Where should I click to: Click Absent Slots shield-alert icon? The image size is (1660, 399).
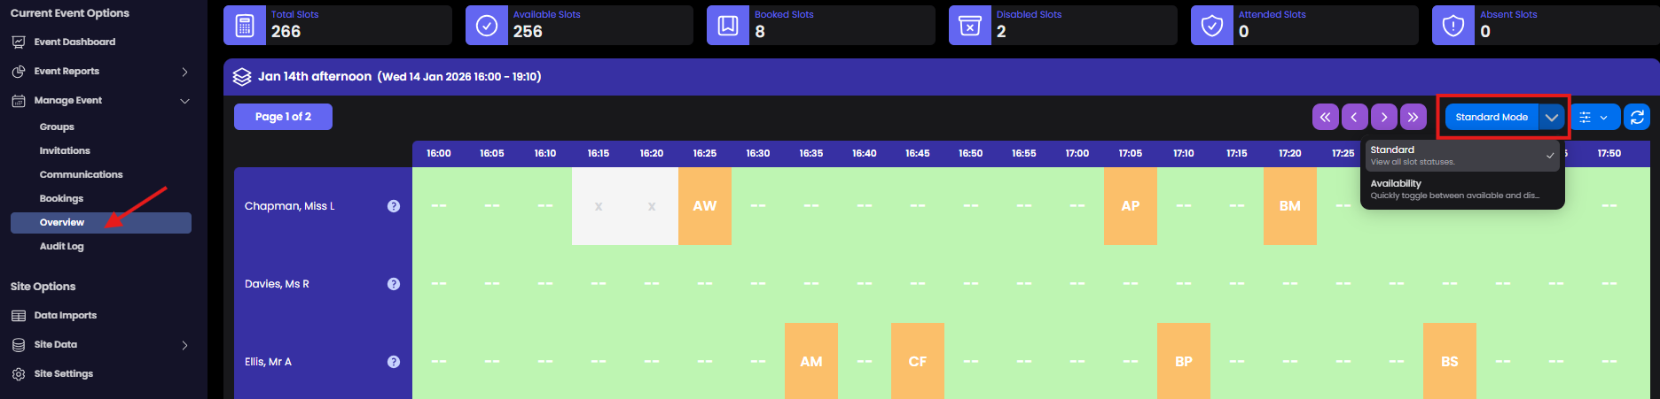click(1453, 26)
